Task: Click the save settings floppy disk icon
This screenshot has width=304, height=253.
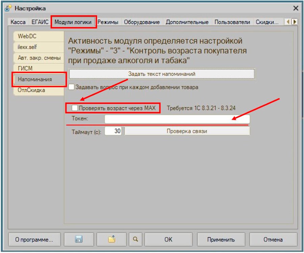Action: (79, 239)
